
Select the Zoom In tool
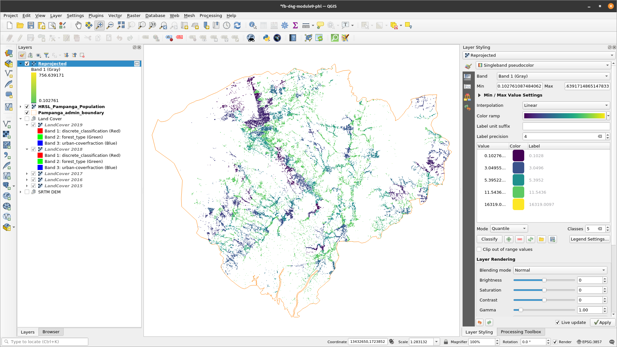[100, 26]
